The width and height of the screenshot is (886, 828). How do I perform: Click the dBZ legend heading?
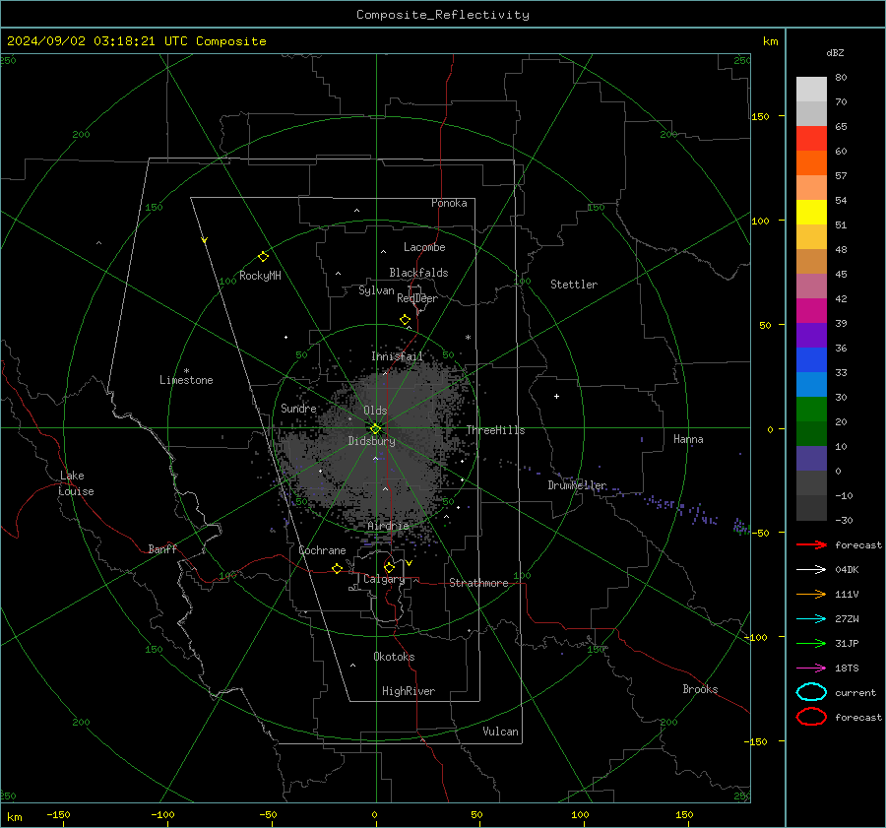835,52
